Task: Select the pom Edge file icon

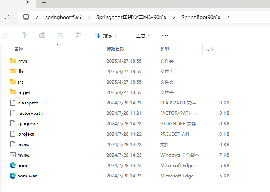Action: coord(13,165)
